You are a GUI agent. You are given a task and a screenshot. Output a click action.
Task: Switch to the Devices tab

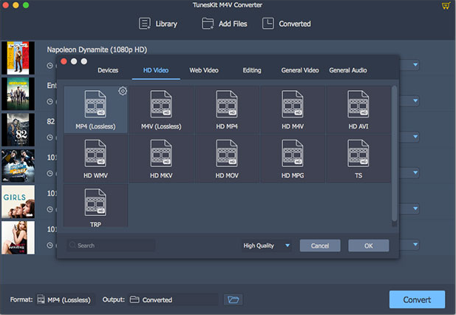(x=108, y=70)
